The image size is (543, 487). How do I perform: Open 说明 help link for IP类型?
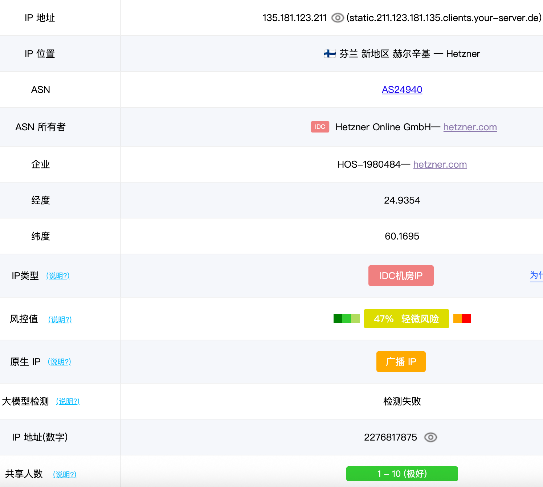point(58,276)
